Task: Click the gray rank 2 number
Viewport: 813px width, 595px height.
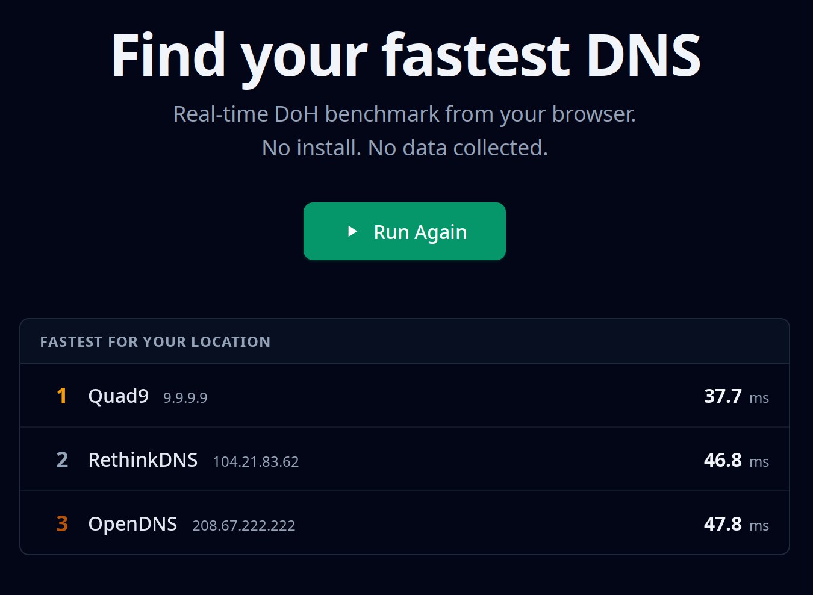Action: (62, 460)
